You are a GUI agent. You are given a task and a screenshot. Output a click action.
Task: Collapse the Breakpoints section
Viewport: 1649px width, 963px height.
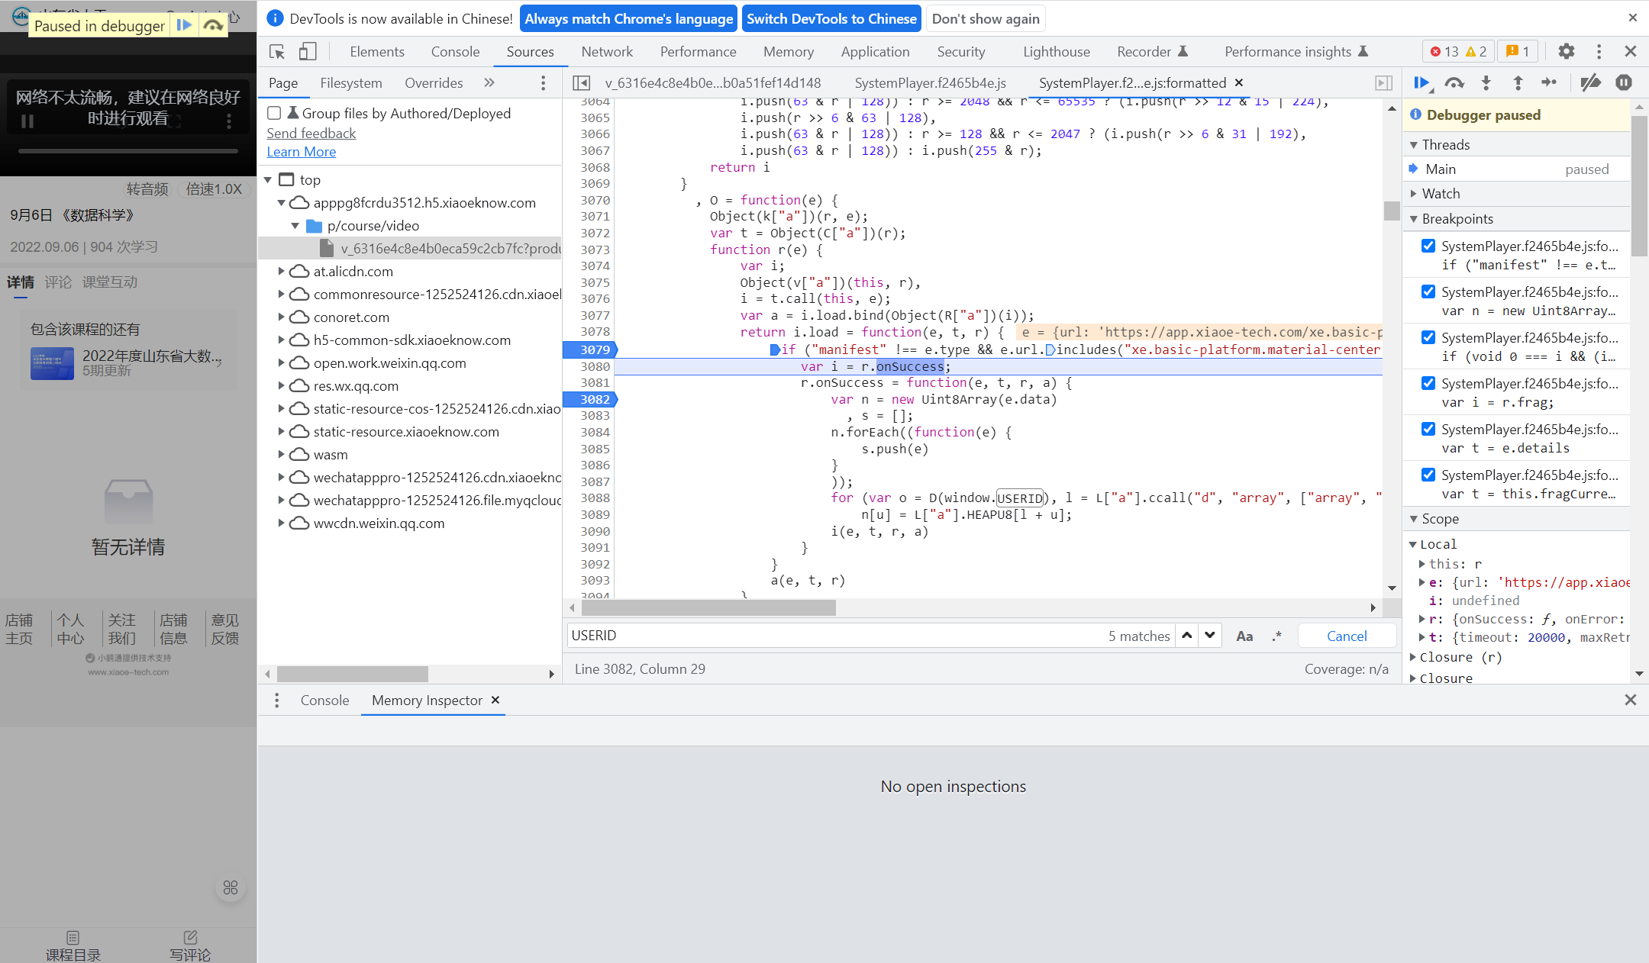(1414, 219)
